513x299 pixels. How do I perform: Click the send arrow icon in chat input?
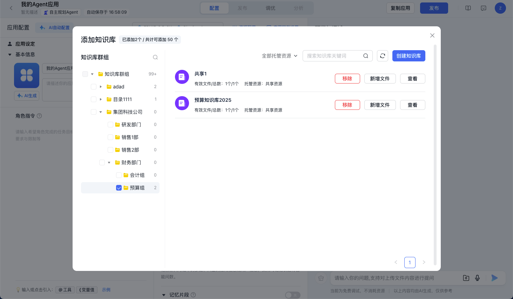(494, 278)
